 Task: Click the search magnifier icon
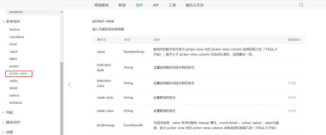pyautogui.click(x=301, y=5)
